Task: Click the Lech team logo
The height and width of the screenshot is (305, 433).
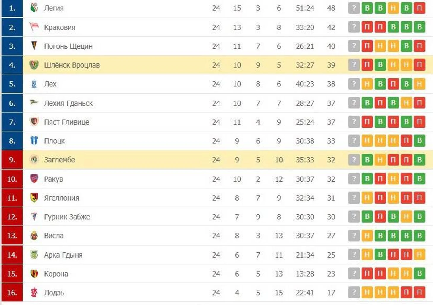Action: (x=34, y=84)
